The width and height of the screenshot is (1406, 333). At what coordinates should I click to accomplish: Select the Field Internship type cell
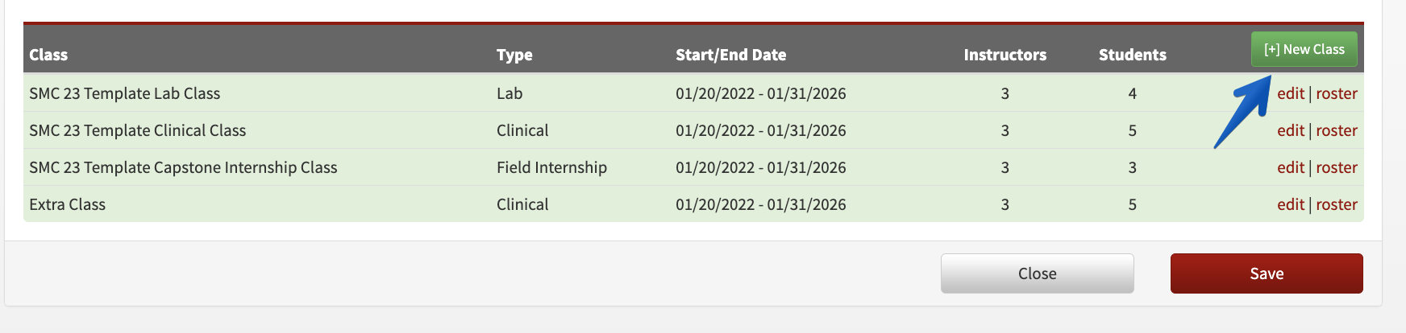coord(551,167)
